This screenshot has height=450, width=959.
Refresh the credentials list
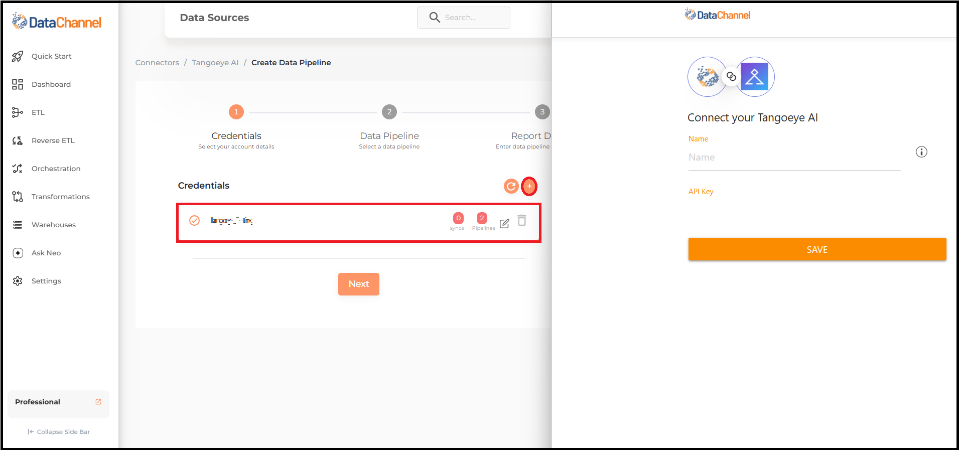(511, 186)
